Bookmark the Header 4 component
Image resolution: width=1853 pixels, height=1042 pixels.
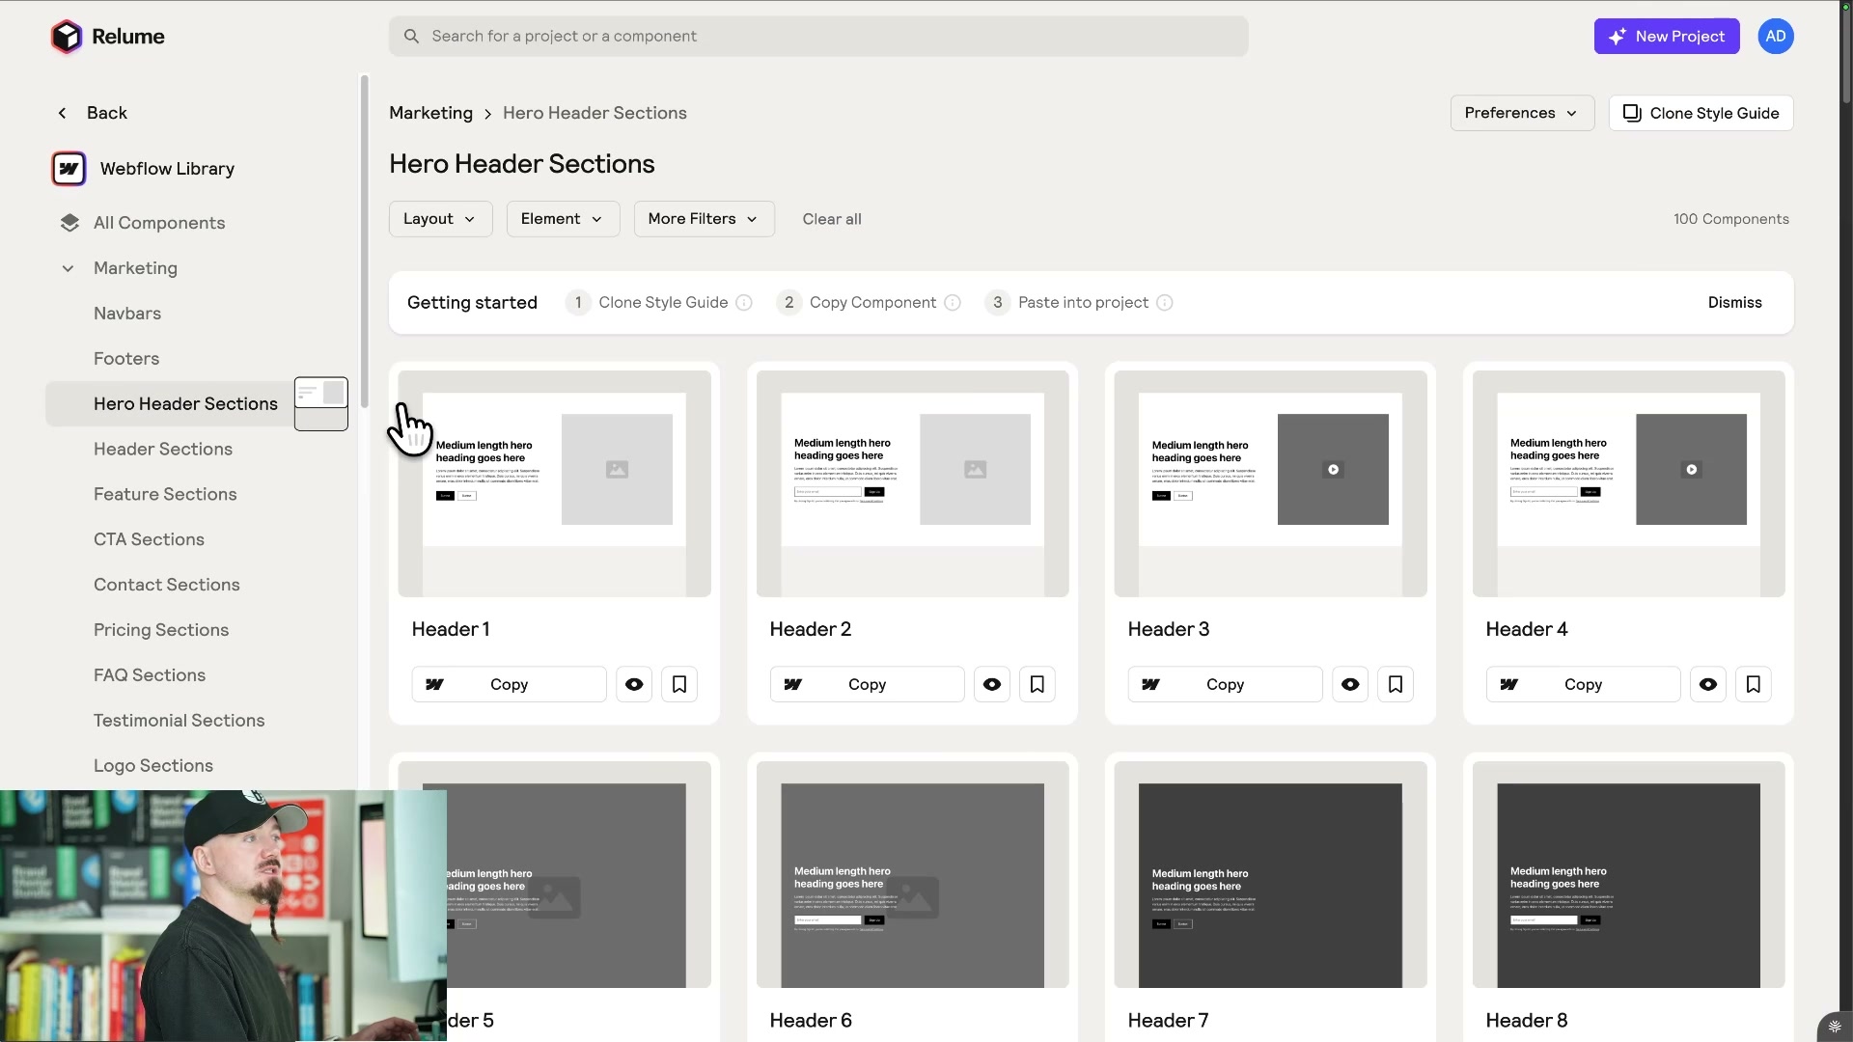(1754, 684)
